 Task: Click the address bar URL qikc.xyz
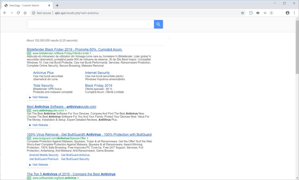77,13
